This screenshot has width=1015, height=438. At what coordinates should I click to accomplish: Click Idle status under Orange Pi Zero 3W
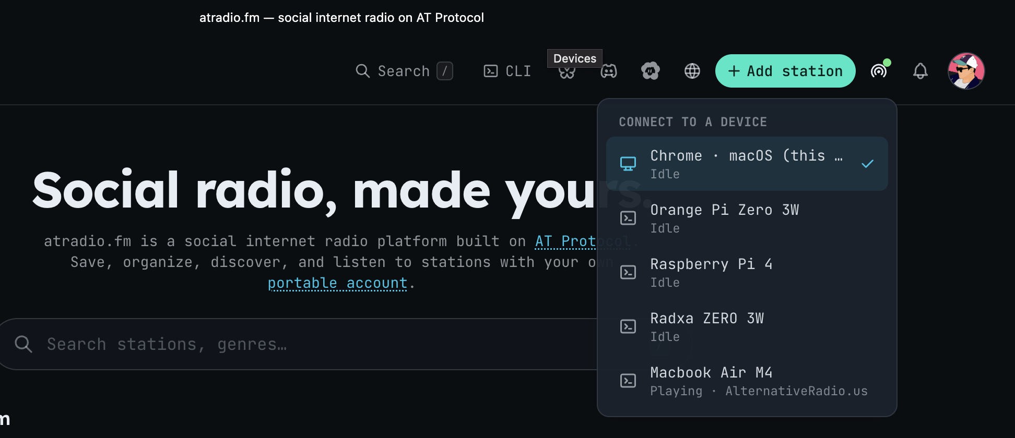(665, 228)
